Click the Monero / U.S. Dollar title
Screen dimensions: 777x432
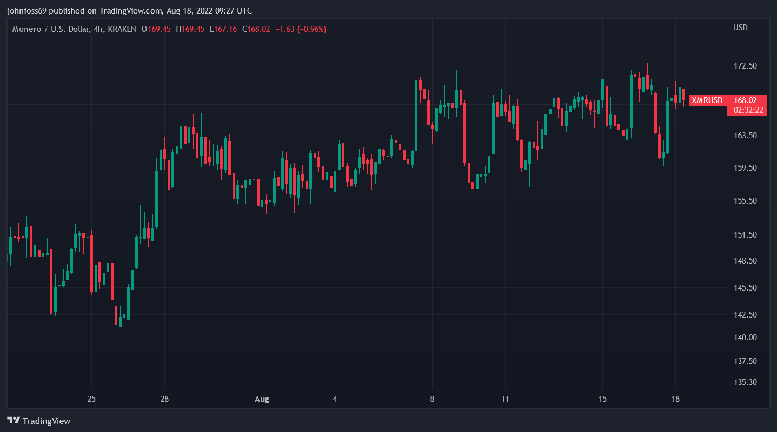51,29
